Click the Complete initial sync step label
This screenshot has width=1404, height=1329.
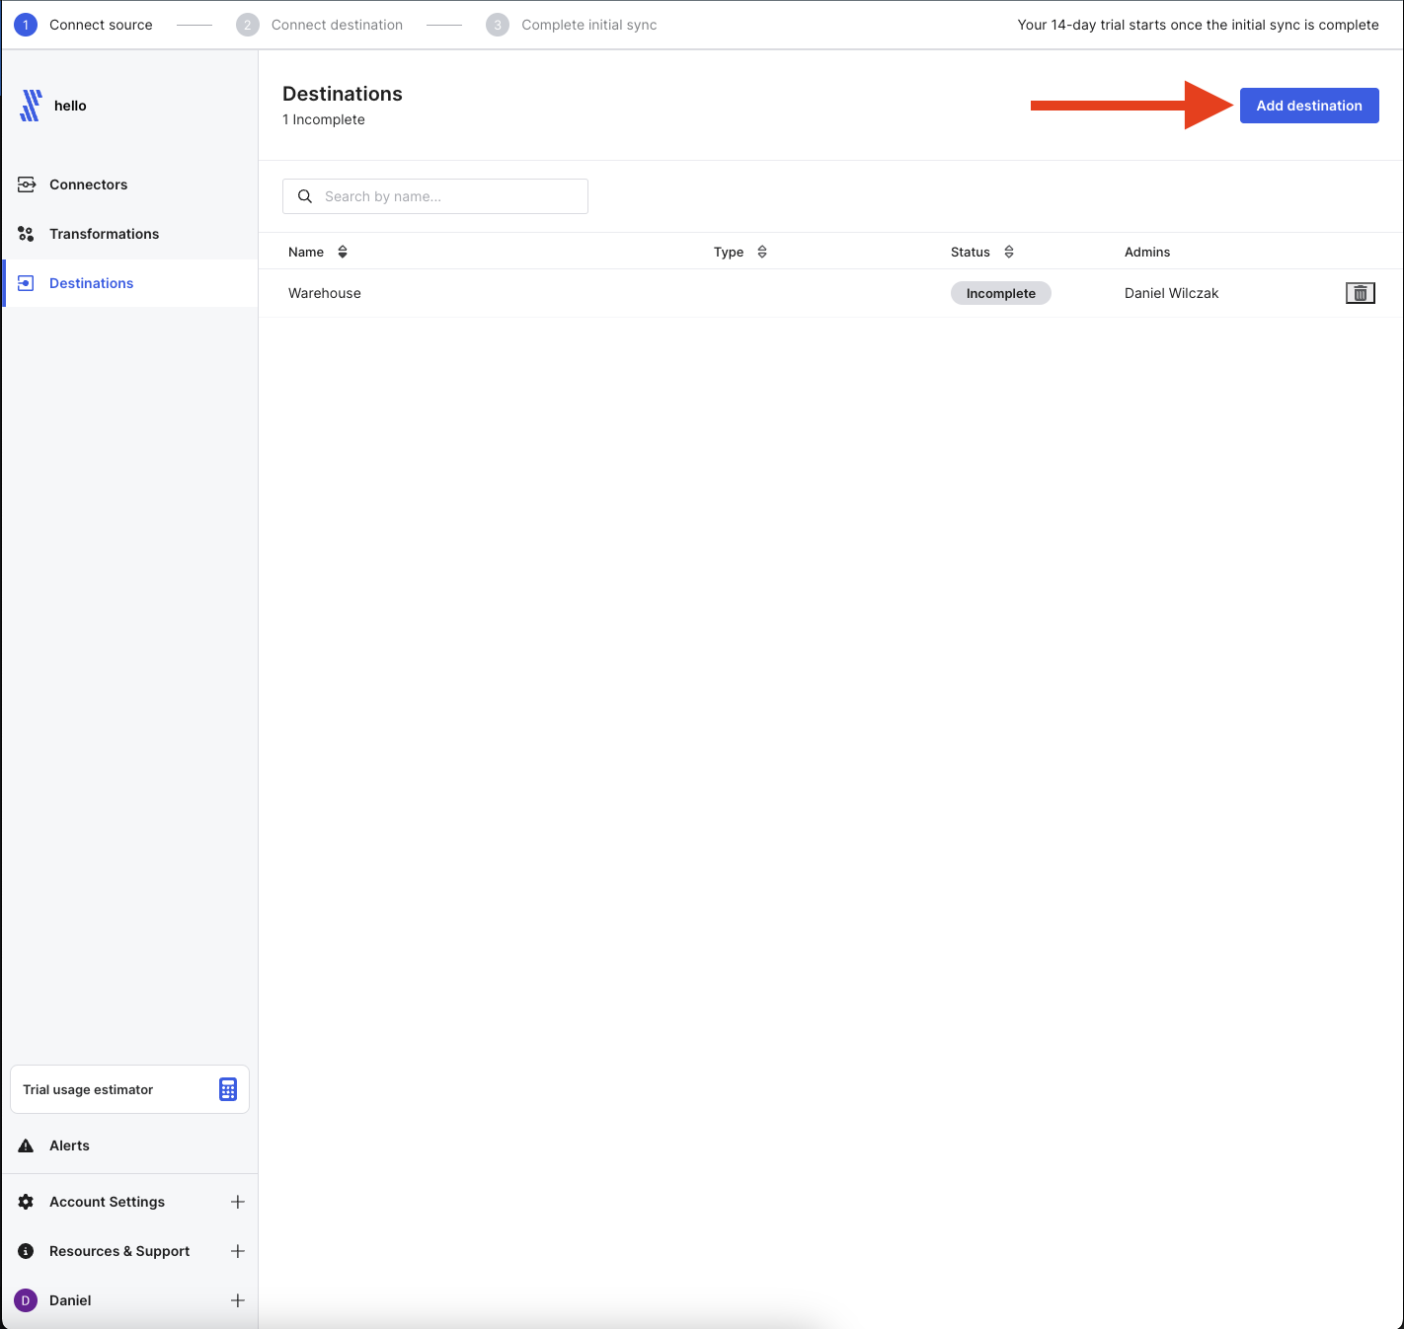pyautogui.click(x=589, y=25)
